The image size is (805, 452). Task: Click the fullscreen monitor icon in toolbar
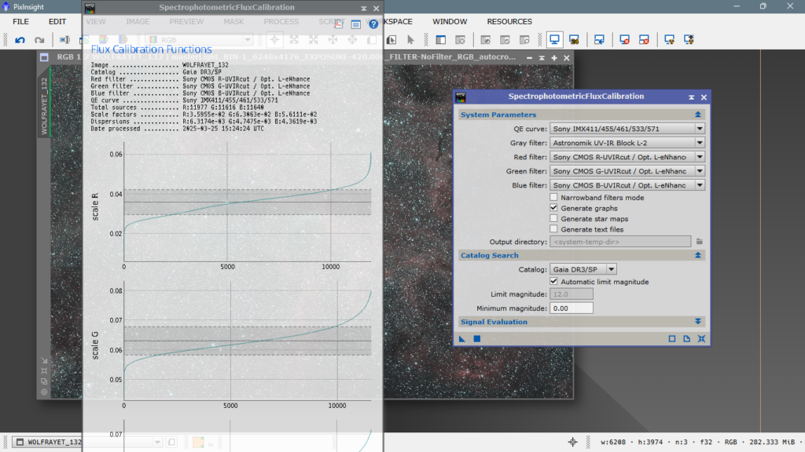tap(554, 39)
